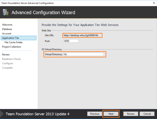Image resolution: width=157 pixels, height=119 pixels.
Task: Proceed with the Next button
Action: coord(111,114)
